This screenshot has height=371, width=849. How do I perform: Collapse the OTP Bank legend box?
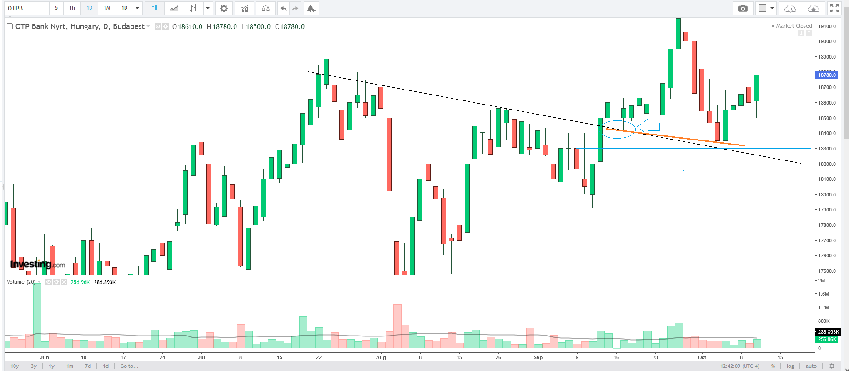[10, 26]
